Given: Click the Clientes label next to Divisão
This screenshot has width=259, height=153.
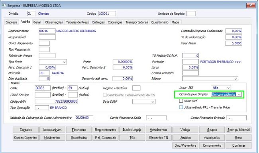Looking at the screenshot, I should click(43, 14).
